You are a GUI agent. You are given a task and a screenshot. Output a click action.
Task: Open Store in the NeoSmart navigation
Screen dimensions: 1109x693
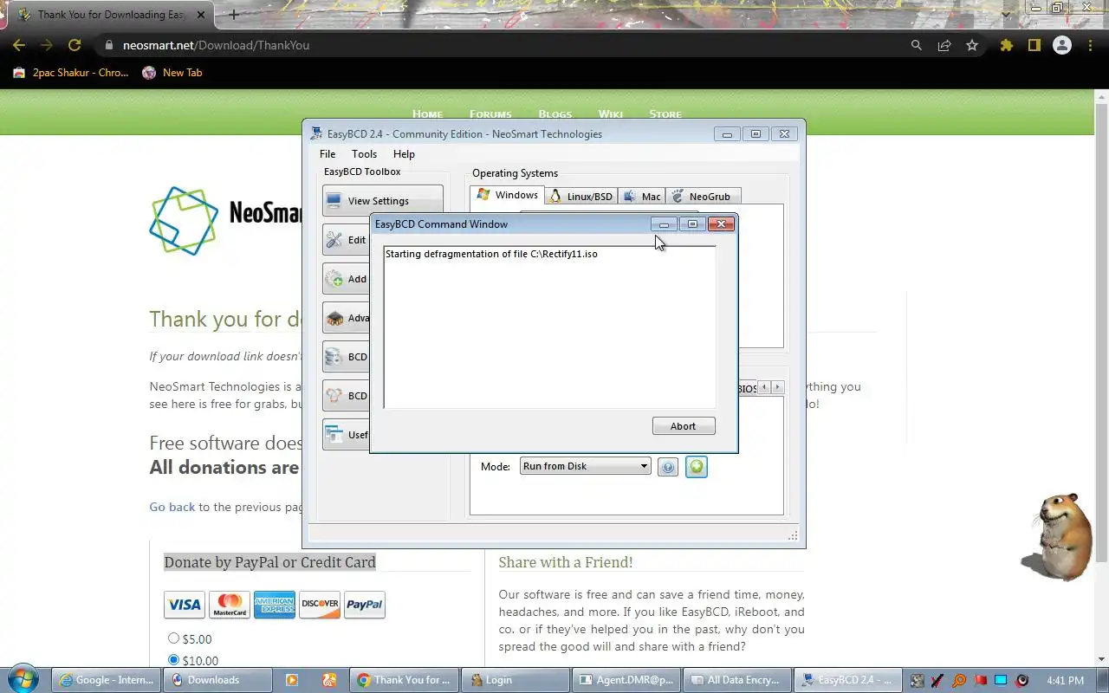[665, 113]
